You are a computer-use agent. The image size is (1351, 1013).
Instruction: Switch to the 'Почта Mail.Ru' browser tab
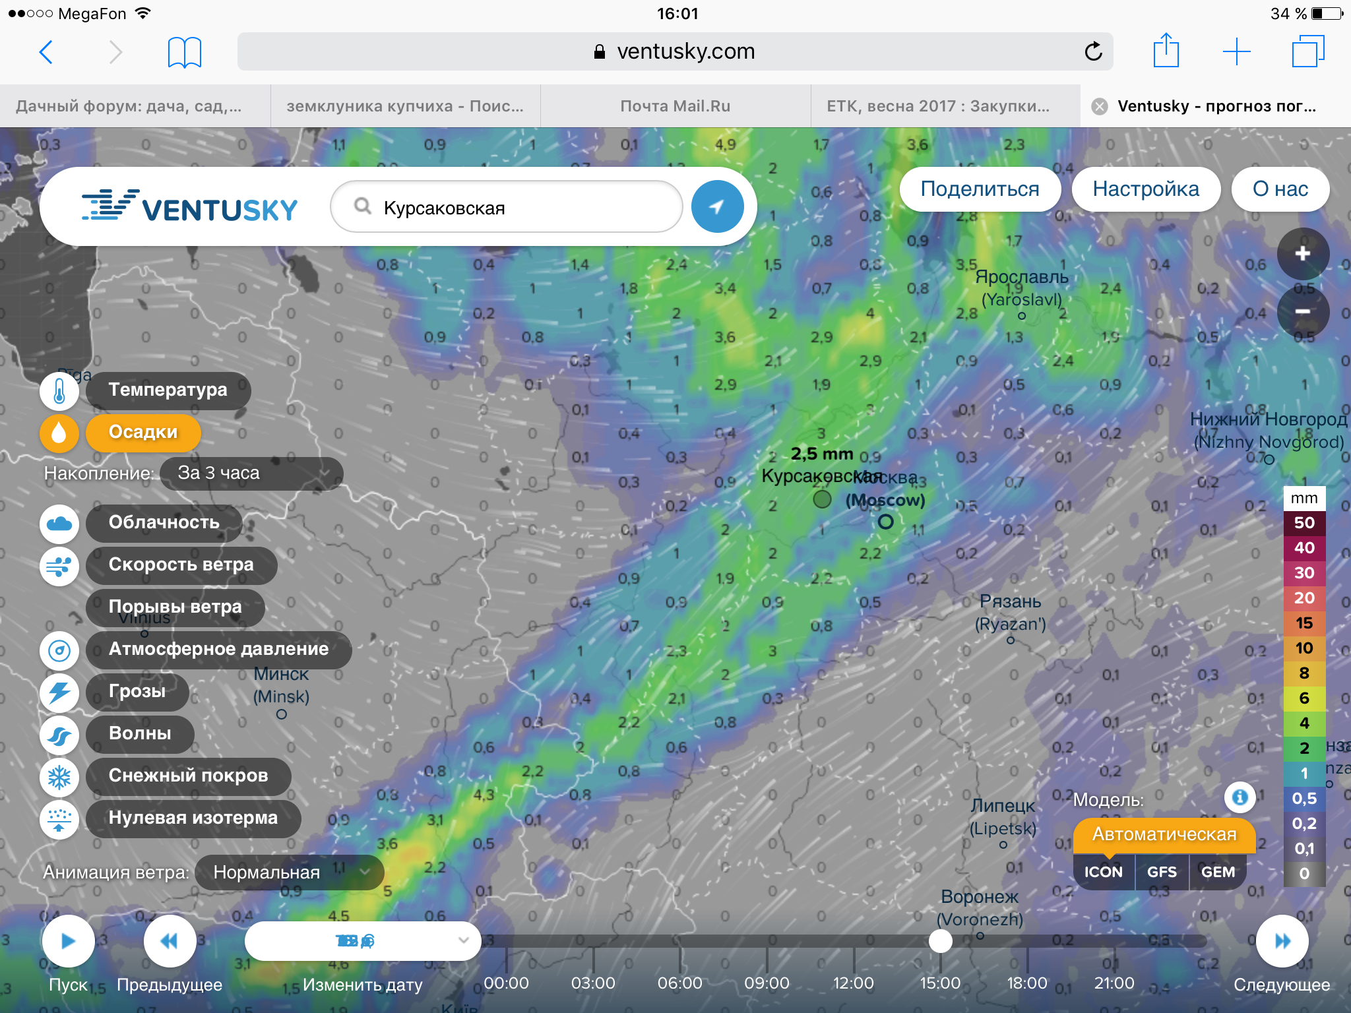click(x=675, y=106)
